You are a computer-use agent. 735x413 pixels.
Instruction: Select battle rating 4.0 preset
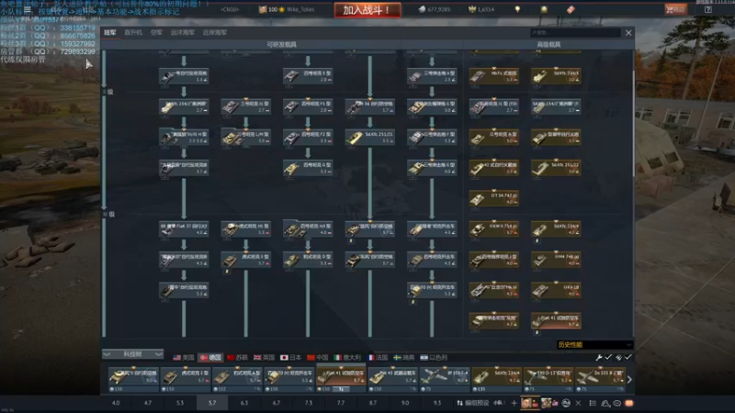[x=116, y=403]
